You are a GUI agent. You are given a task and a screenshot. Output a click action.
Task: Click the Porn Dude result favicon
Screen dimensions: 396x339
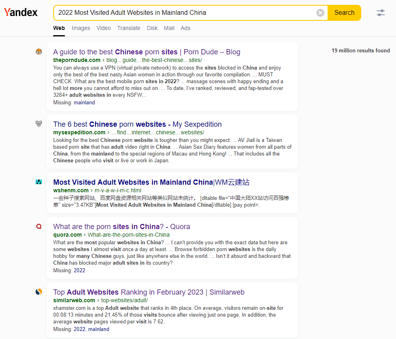coord(39,52)
